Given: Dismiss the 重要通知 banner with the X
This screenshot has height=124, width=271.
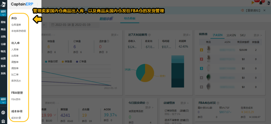Looking at the screenshot, I should (264, 10).
